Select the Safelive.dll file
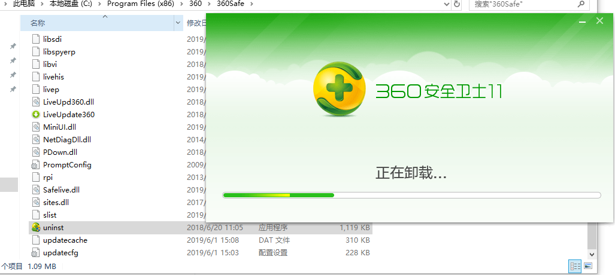This screenshot has width=615, height=275. tap(61, 190)
